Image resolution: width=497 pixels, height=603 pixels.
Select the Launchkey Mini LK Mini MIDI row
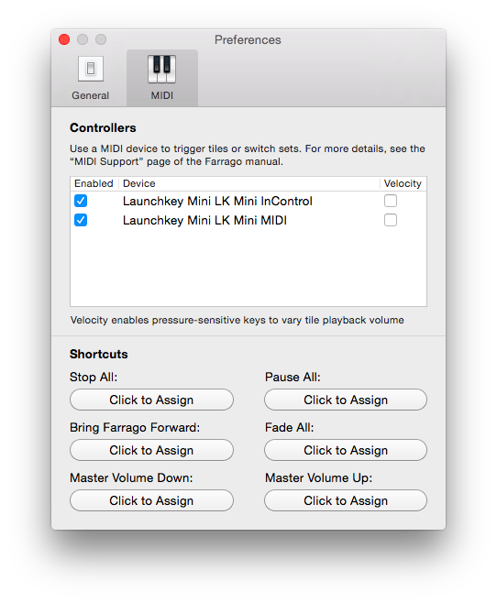tap(248, 220)
